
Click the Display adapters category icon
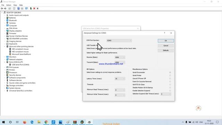tap(7, 31)
